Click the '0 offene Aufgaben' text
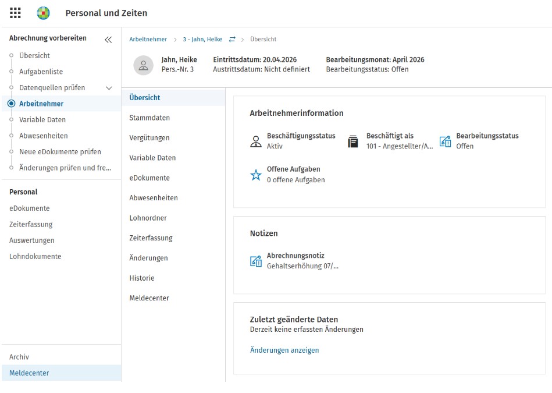Viewport: 552px width, 393px height. click(x=295, y=180)
